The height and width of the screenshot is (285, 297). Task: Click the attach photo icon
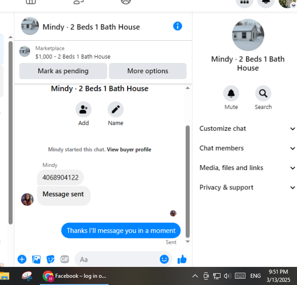point(36,259)
